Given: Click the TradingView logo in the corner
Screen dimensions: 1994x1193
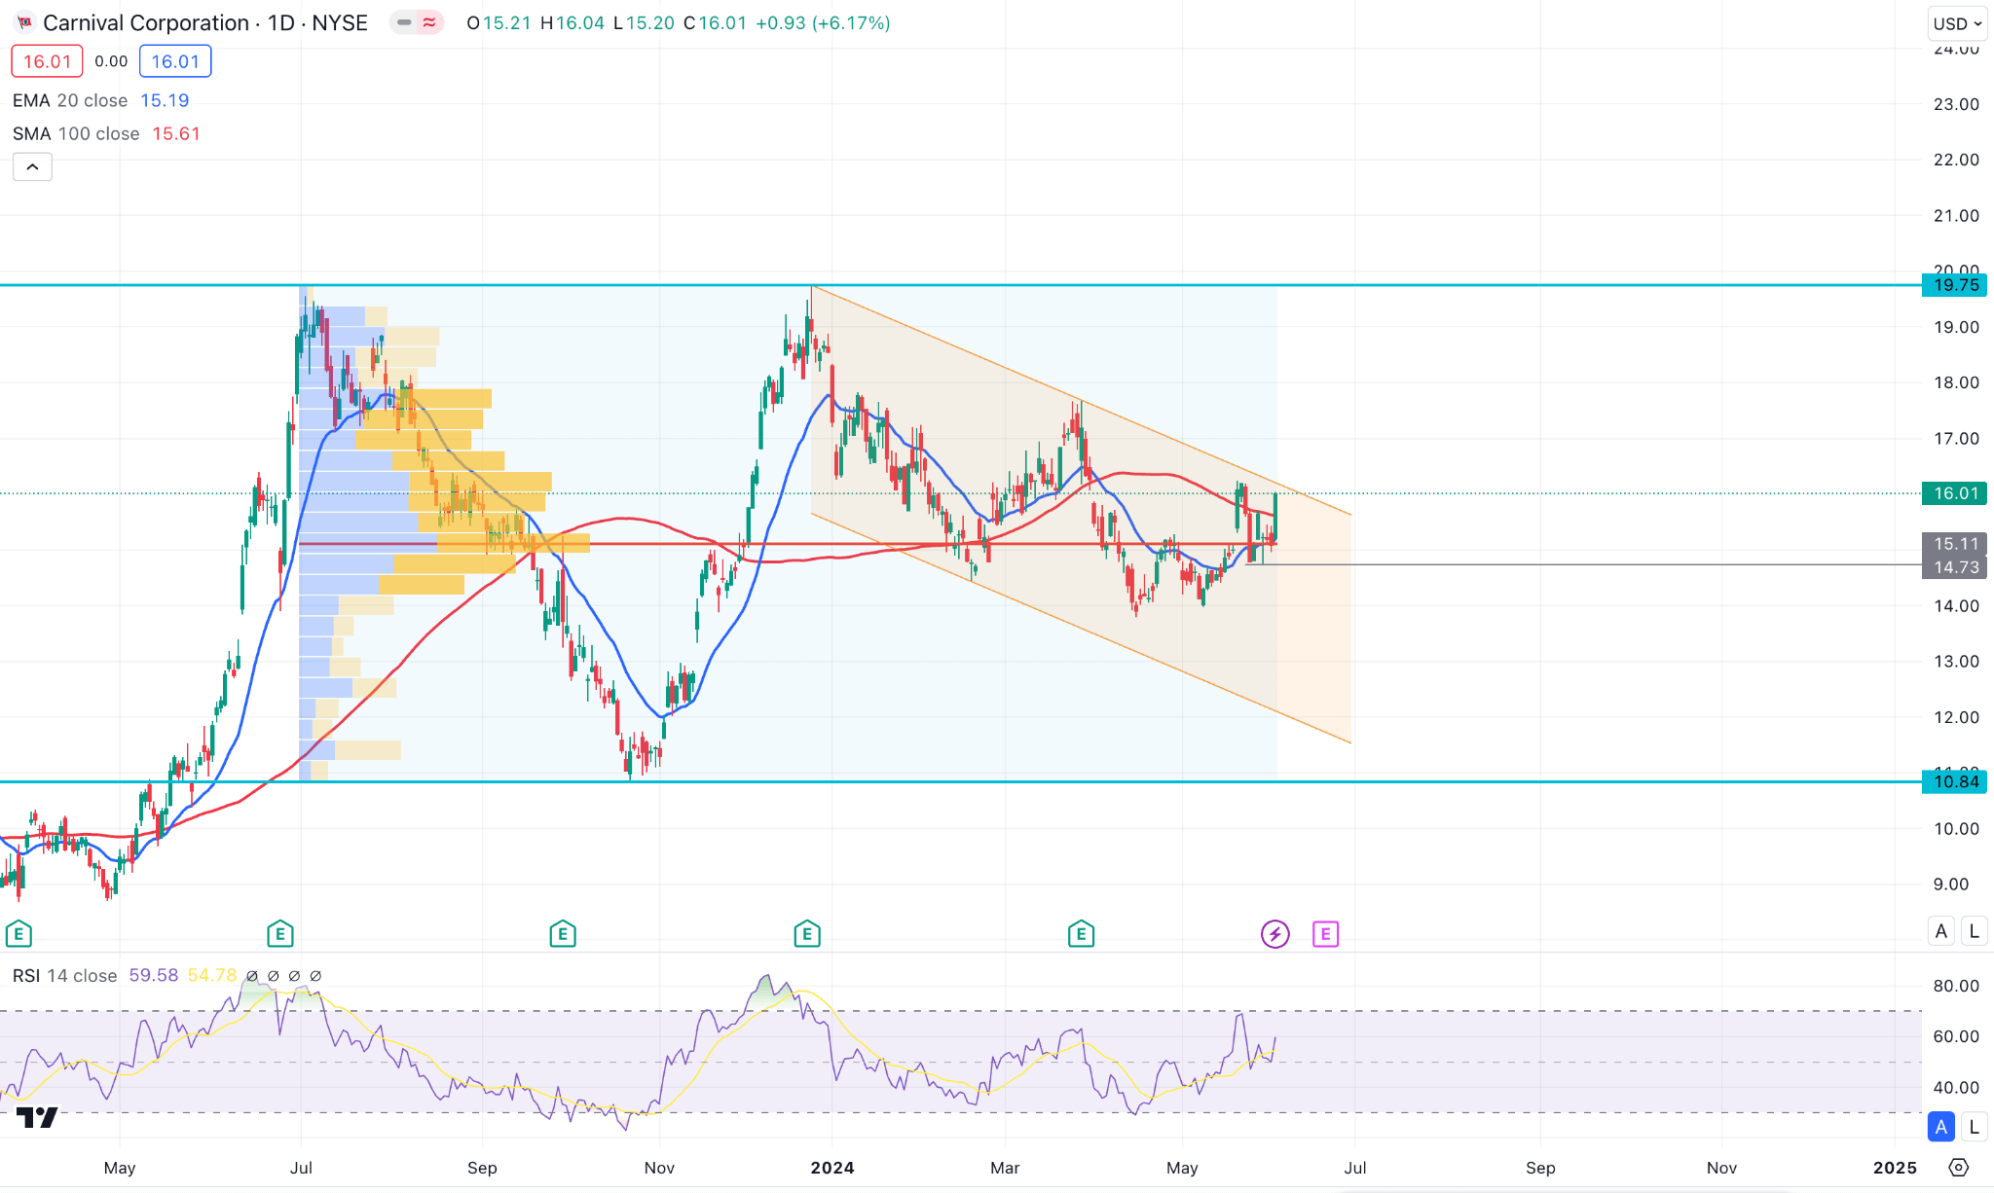Looking at the screenshot, I should [x=37, y=1118].
